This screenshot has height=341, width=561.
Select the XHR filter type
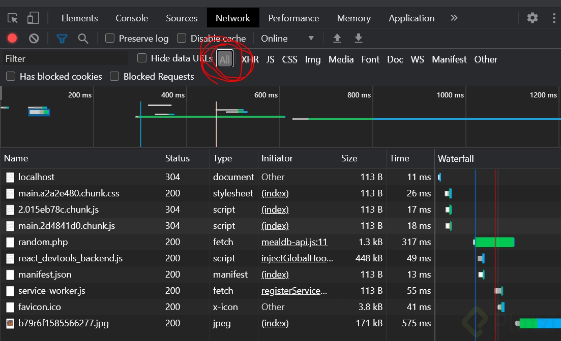click(x=250, y=59)
